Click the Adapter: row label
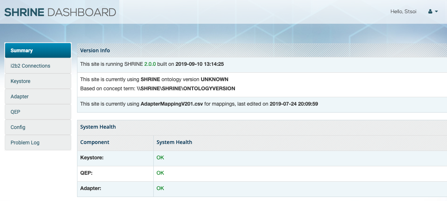Screen dimensions: 447x201 coord(91,188)
